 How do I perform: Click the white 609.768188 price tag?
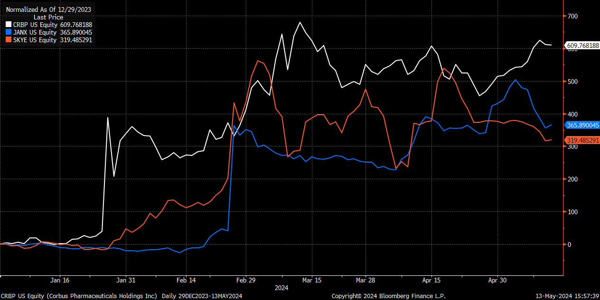pyautogui.click(x=581, y=46)
